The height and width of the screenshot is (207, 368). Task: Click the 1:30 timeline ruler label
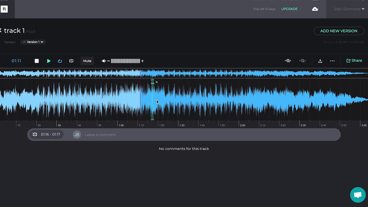tap(182, 125)
